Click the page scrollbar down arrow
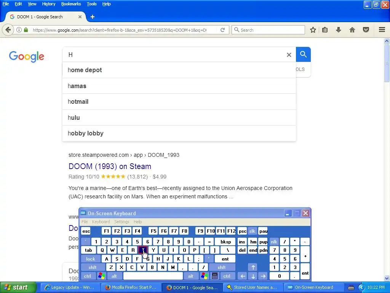Image resolution: width=390 pixels, height=293 pixels. 387,278
